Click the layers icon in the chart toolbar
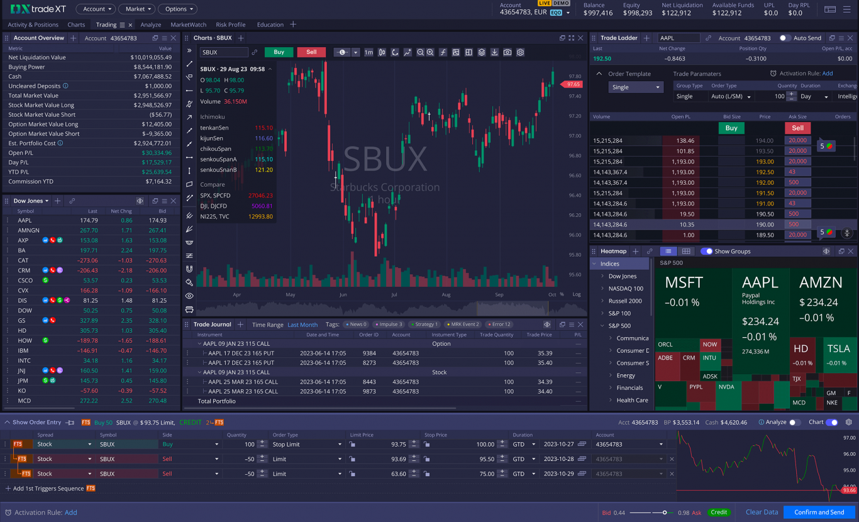The width and height of the screenshot is (859, 522). click(x=481, y=52)
